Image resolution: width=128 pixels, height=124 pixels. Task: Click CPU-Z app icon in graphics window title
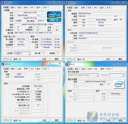(67, 64)
